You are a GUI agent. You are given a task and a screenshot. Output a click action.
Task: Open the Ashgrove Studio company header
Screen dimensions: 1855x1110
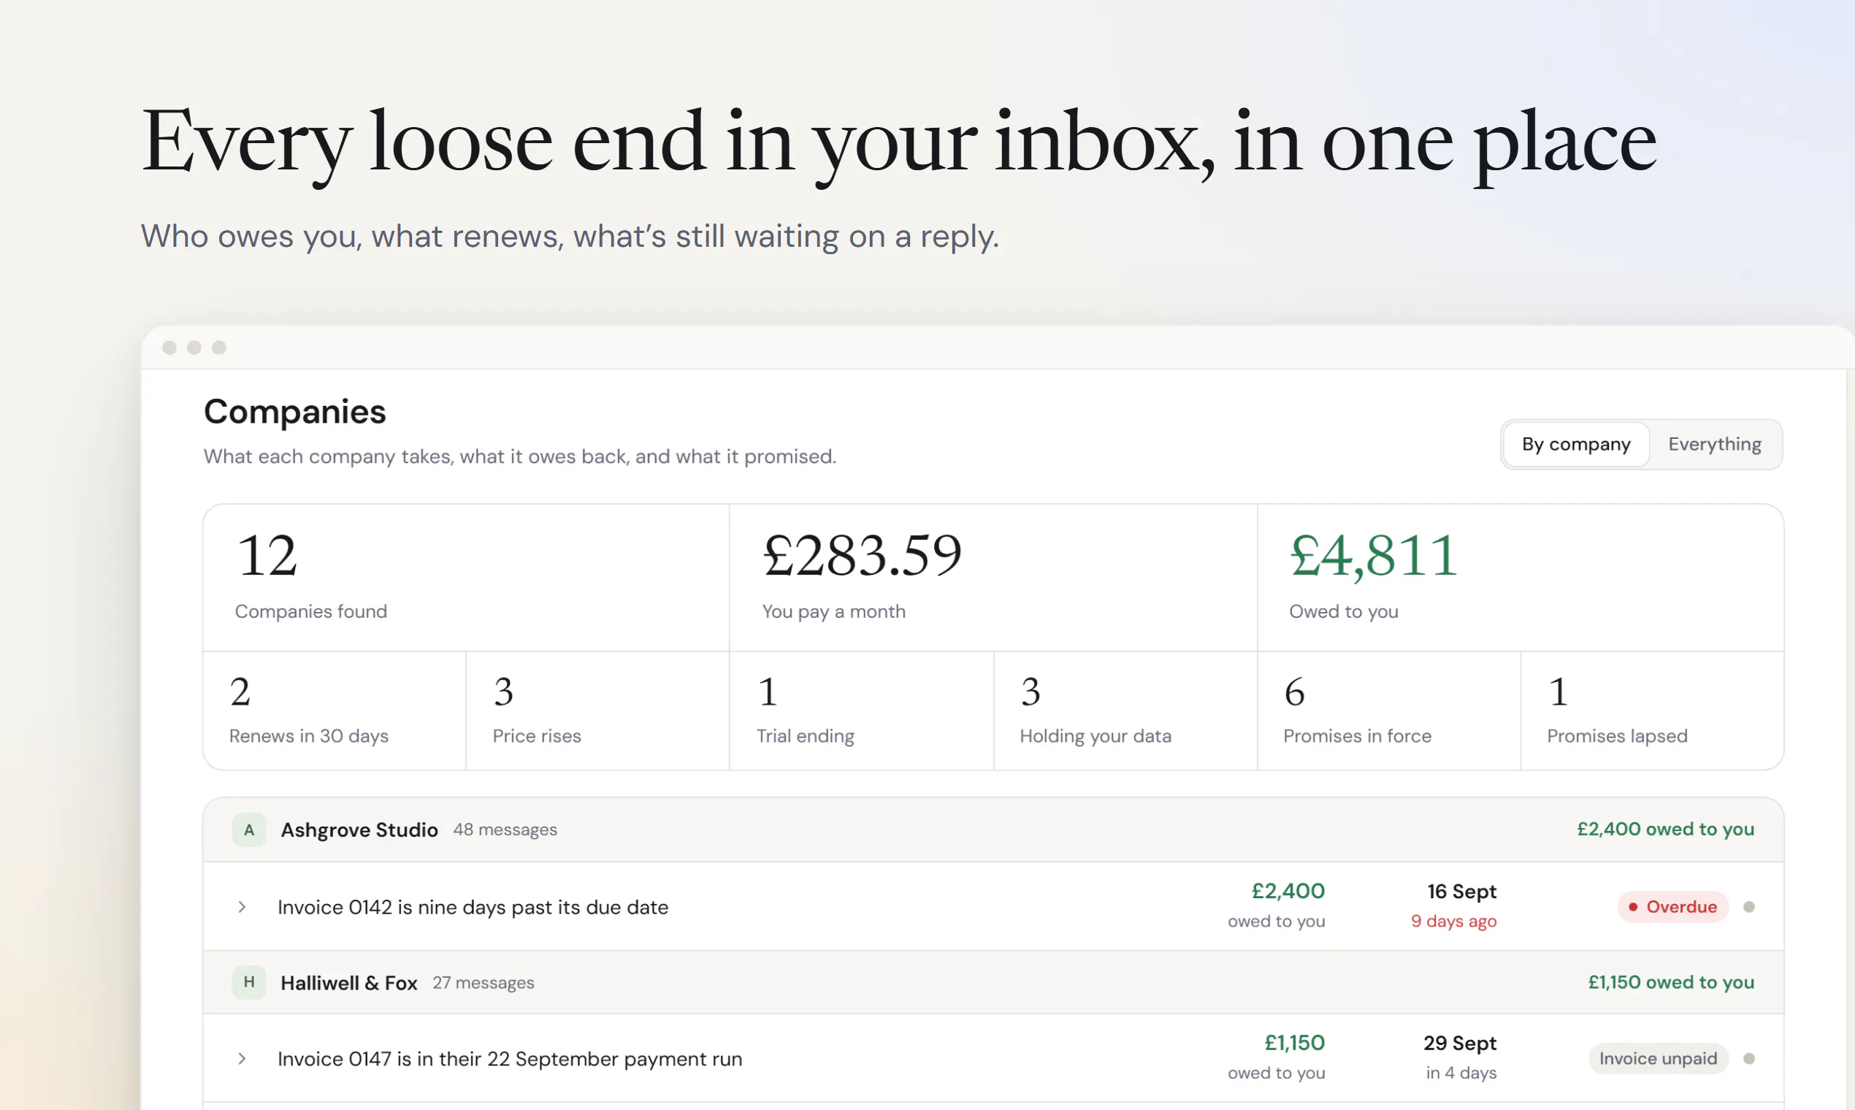pos(993,830)
